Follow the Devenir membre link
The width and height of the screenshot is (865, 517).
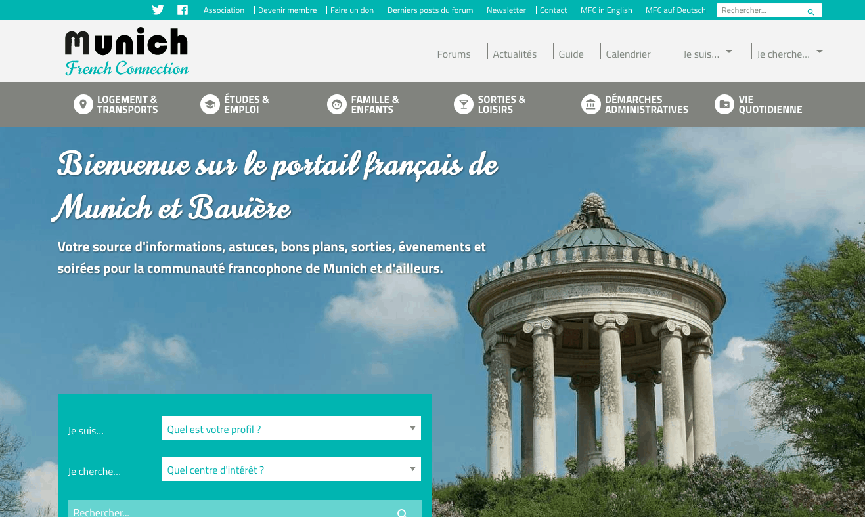click(288, 10)
